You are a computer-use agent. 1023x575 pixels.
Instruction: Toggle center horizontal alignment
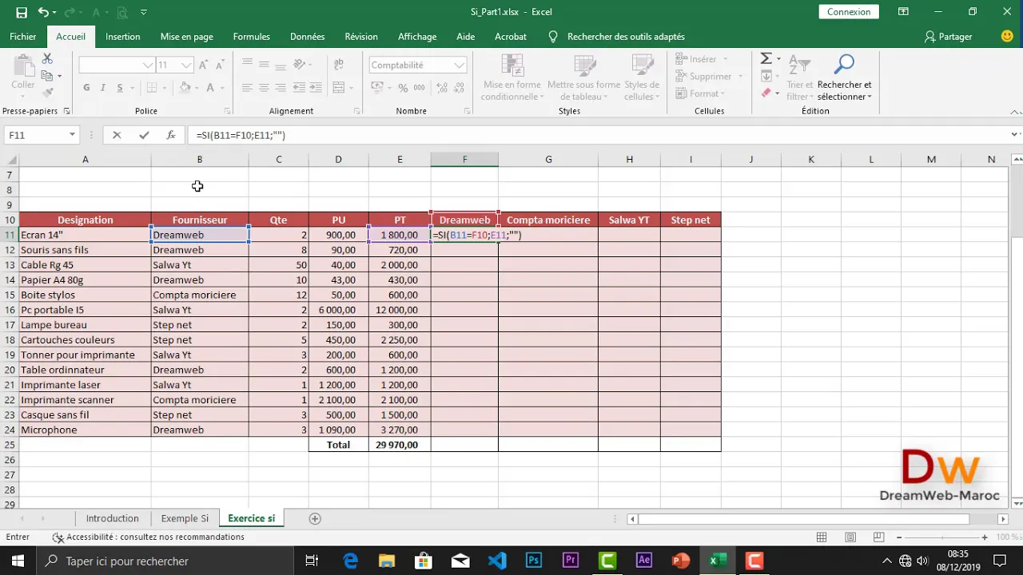264,88
